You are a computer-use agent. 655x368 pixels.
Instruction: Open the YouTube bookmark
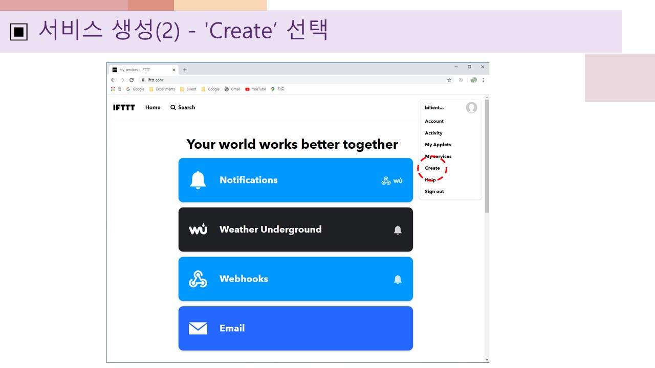tap(256, 89)
